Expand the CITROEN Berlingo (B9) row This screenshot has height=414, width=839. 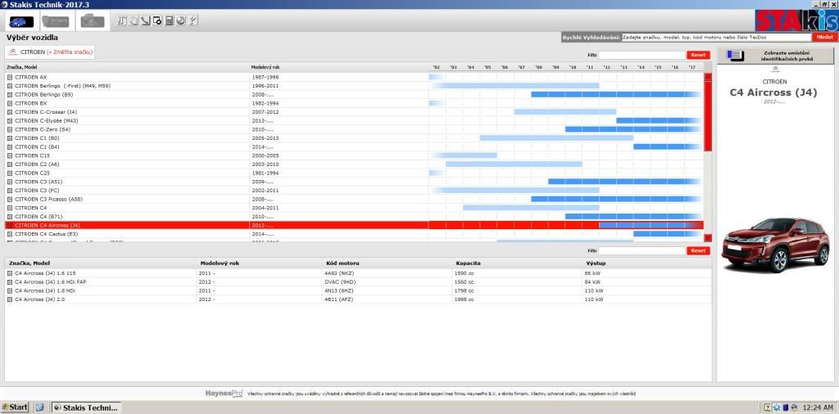point(10,94)
